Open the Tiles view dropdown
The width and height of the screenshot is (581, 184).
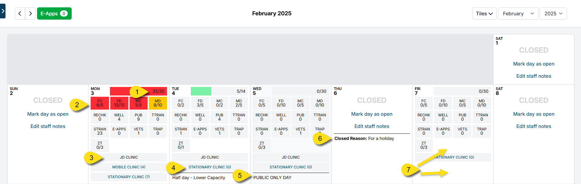484,13
